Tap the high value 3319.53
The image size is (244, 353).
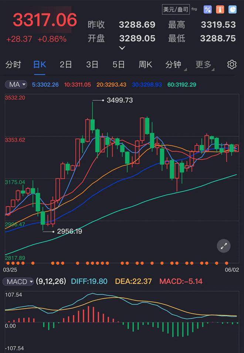(218, 24)
